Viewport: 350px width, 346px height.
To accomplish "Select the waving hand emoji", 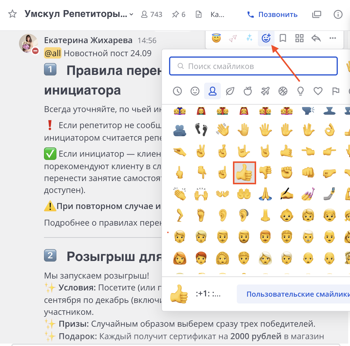I will tap(223, 130).
